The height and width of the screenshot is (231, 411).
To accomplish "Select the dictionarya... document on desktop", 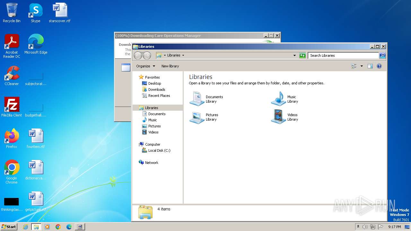I will 36,170.
